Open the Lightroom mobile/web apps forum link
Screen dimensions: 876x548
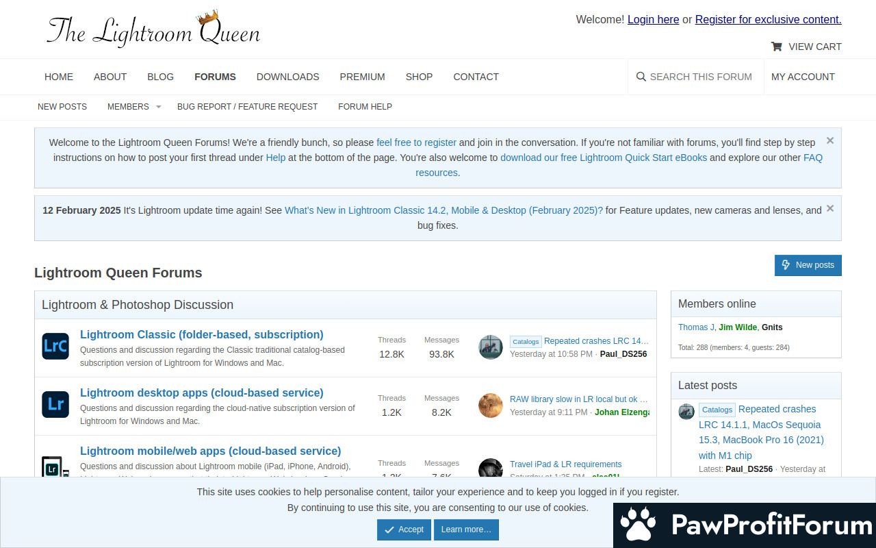210,451
